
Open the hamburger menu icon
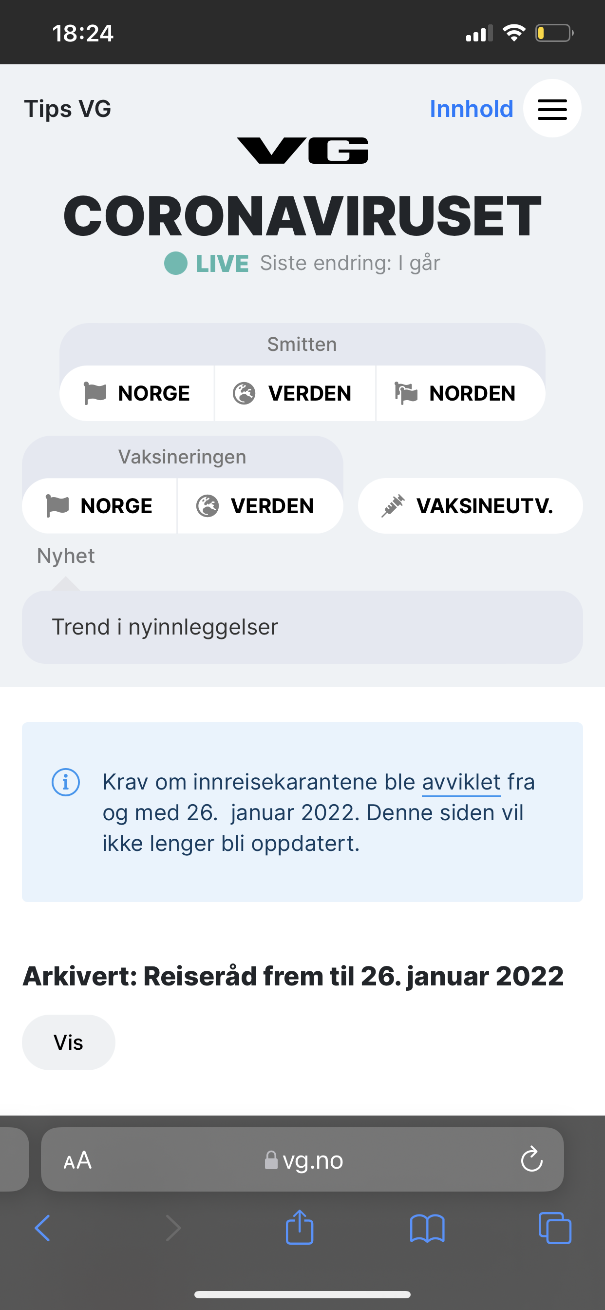pyautogui.click(x=552, y=109)
